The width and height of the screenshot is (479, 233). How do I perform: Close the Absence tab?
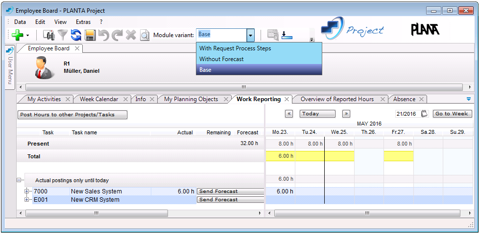(x=421, y=99)
